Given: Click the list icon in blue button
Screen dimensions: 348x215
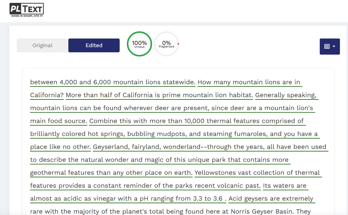Looking at the screenshot, I should [327, 46].
